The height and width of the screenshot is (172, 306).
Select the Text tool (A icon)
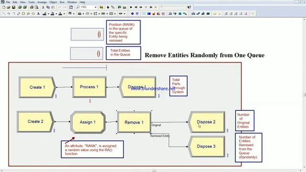[38, 14]
